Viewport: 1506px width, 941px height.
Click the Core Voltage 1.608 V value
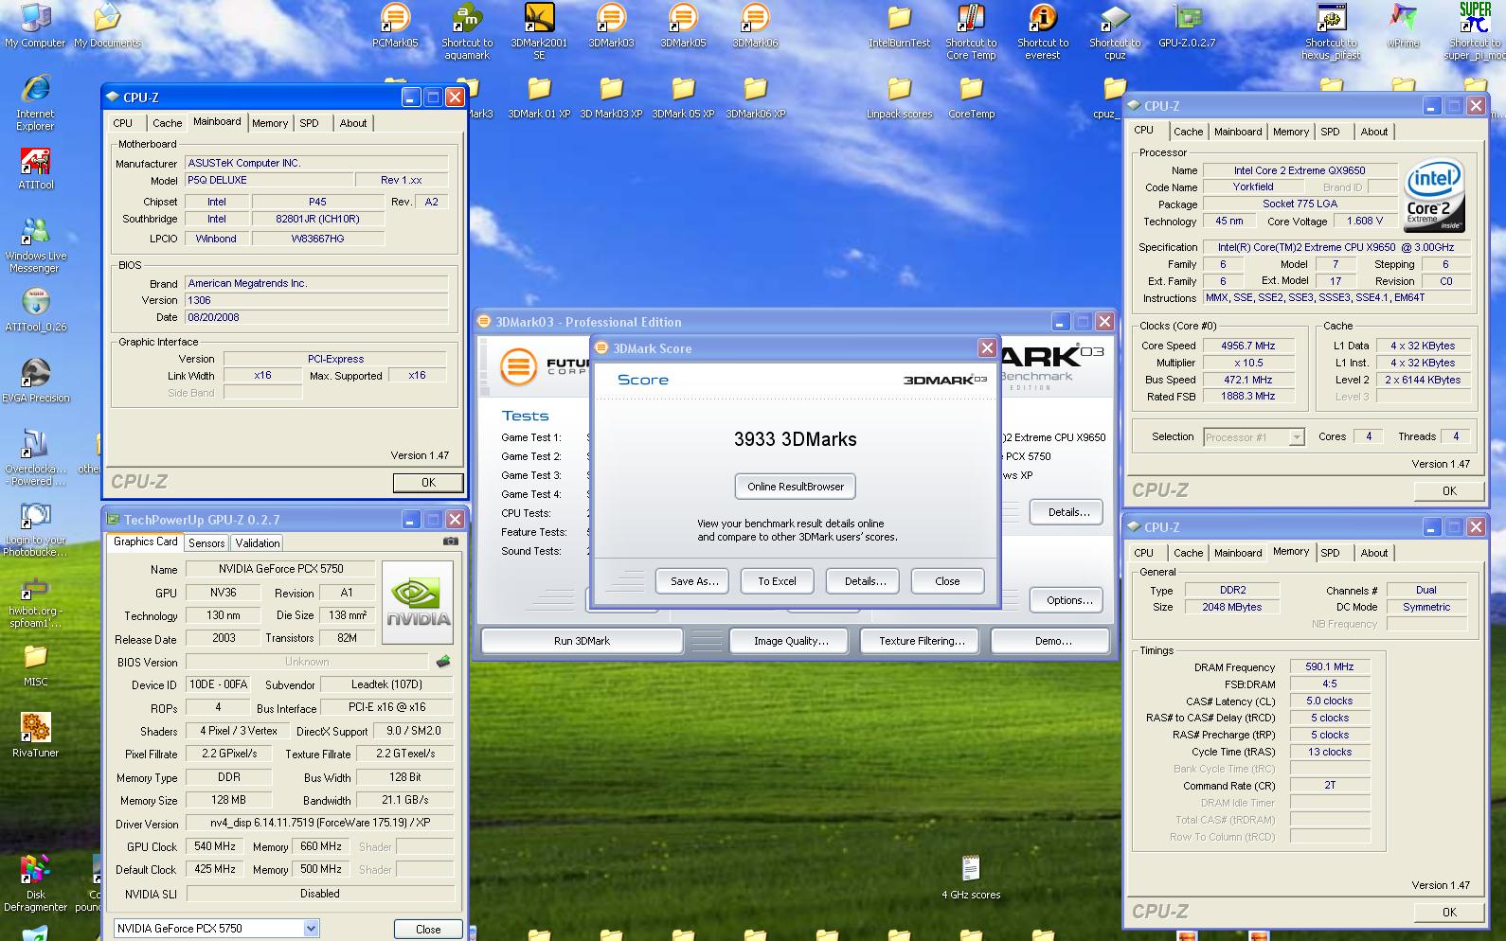click(x=1364, y=221)
